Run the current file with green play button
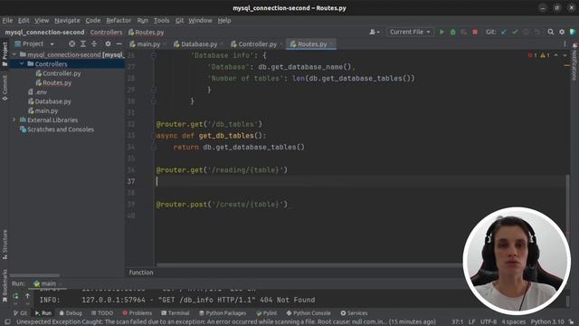The width and height of the screenshot is (579, 326). (x=441, y=33)
